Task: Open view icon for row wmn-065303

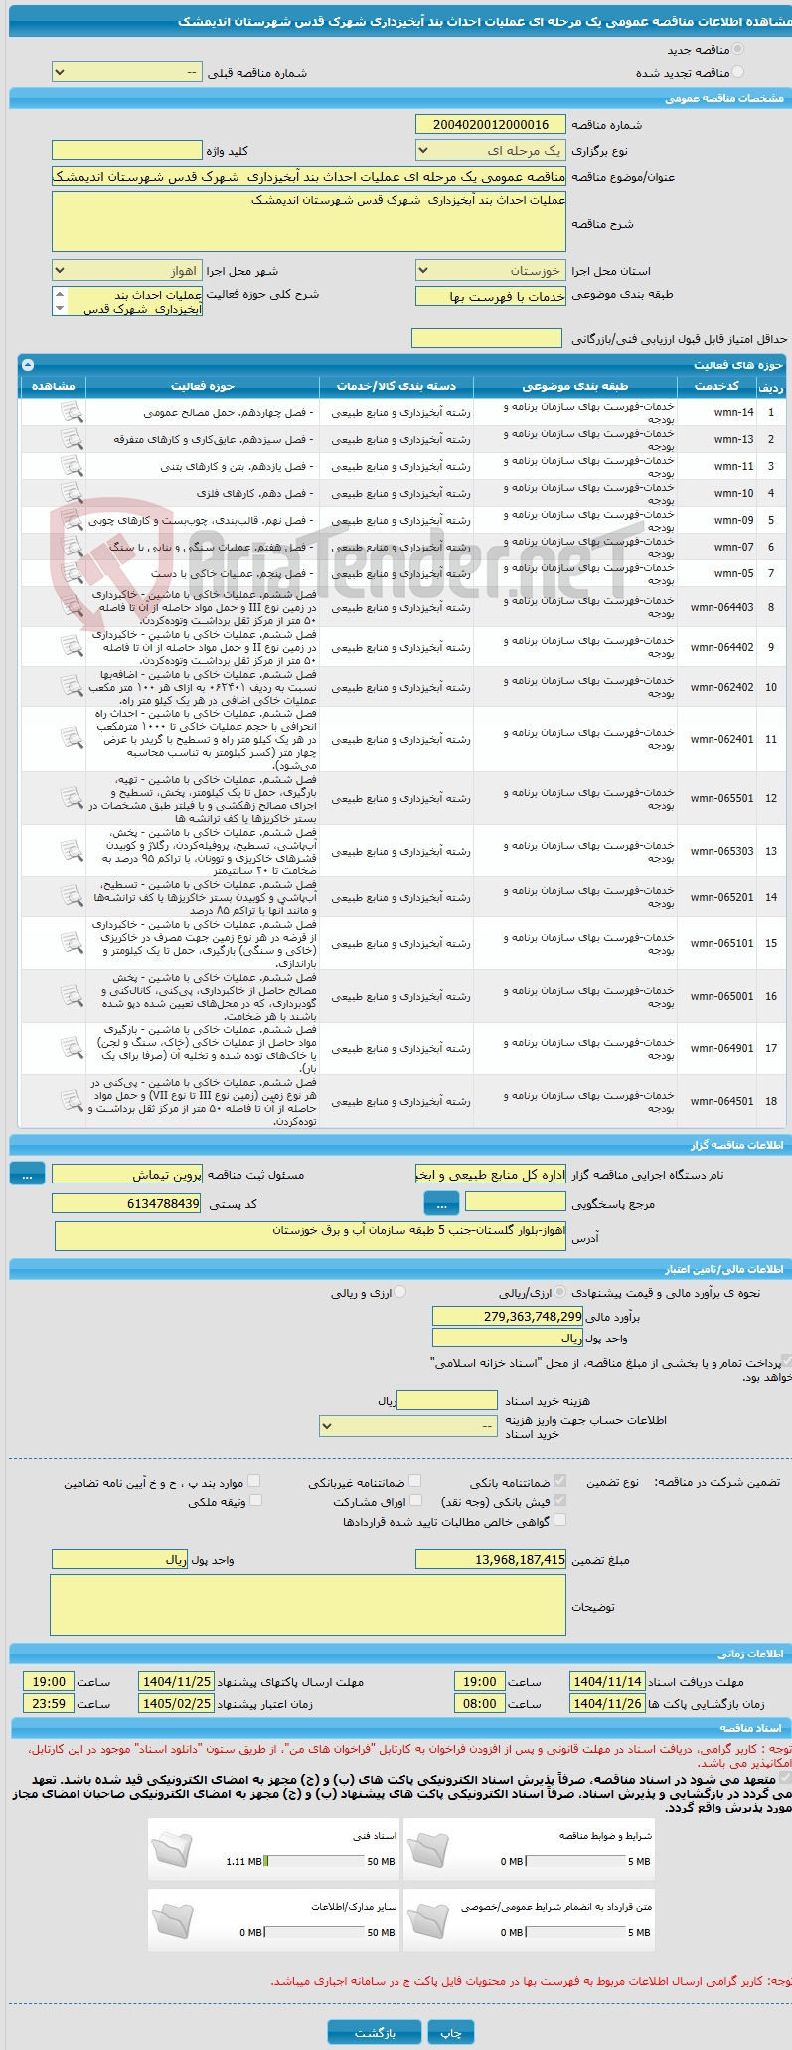Action: [72, 851]
